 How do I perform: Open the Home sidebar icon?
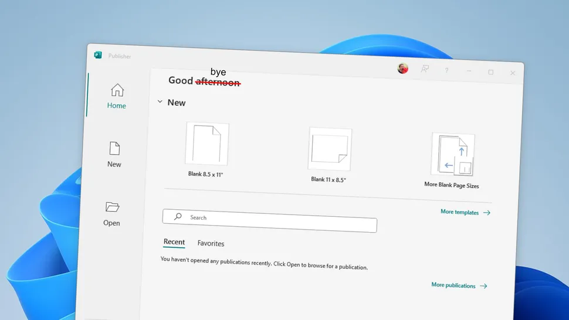[117, 90]
